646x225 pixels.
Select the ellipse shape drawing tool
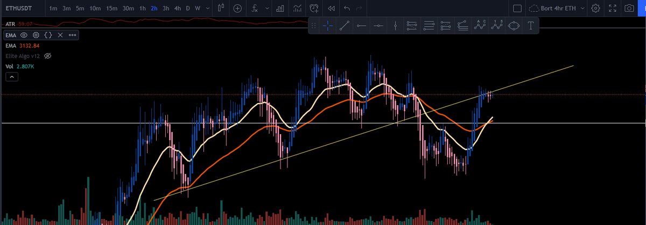(514, 25)
